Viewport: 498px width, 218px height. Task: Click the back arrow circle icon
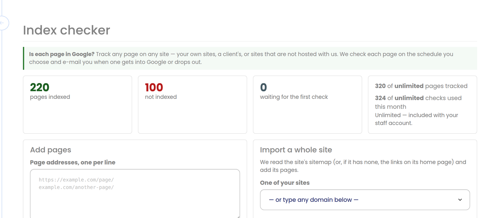[x=3, y=23]
